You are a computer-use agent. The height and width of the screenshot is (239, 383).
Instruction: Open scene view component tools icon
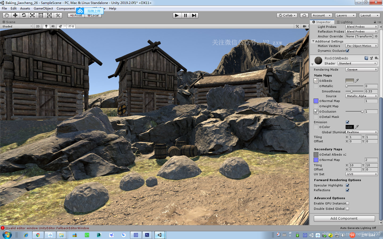(x=297, y=26)
